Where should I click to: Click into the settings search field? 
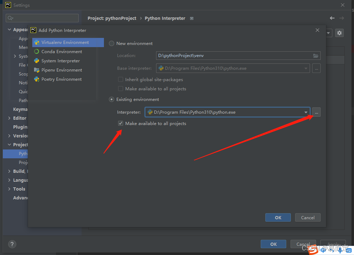coord(42,18)
